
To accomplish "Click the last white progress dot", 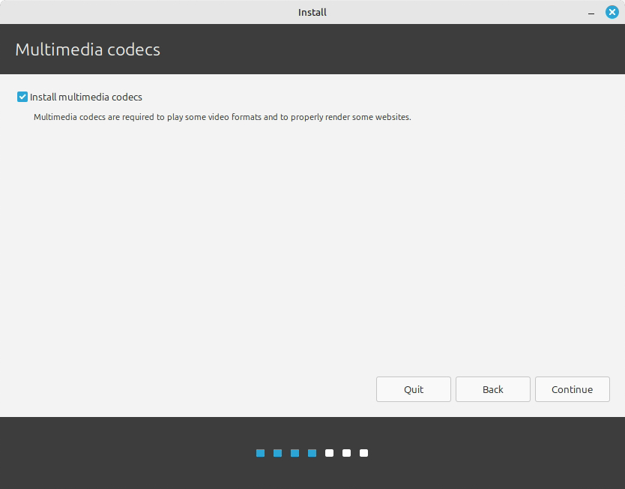I will [x=363, y=453].
